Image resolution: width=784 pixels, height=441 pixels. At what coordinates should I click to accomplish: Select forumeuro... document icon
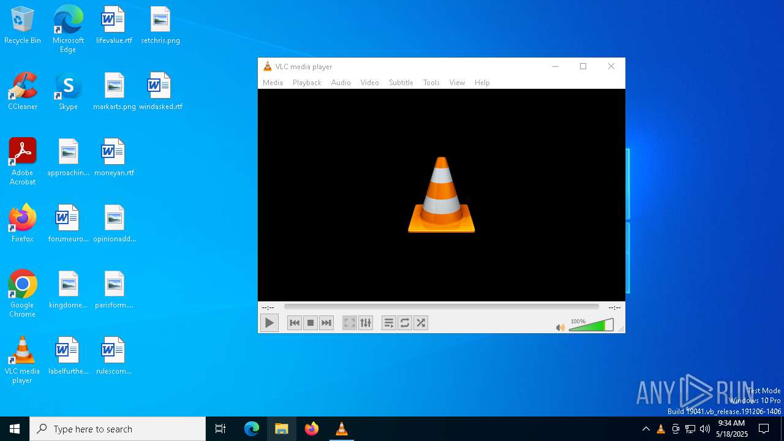coord(68,224)
